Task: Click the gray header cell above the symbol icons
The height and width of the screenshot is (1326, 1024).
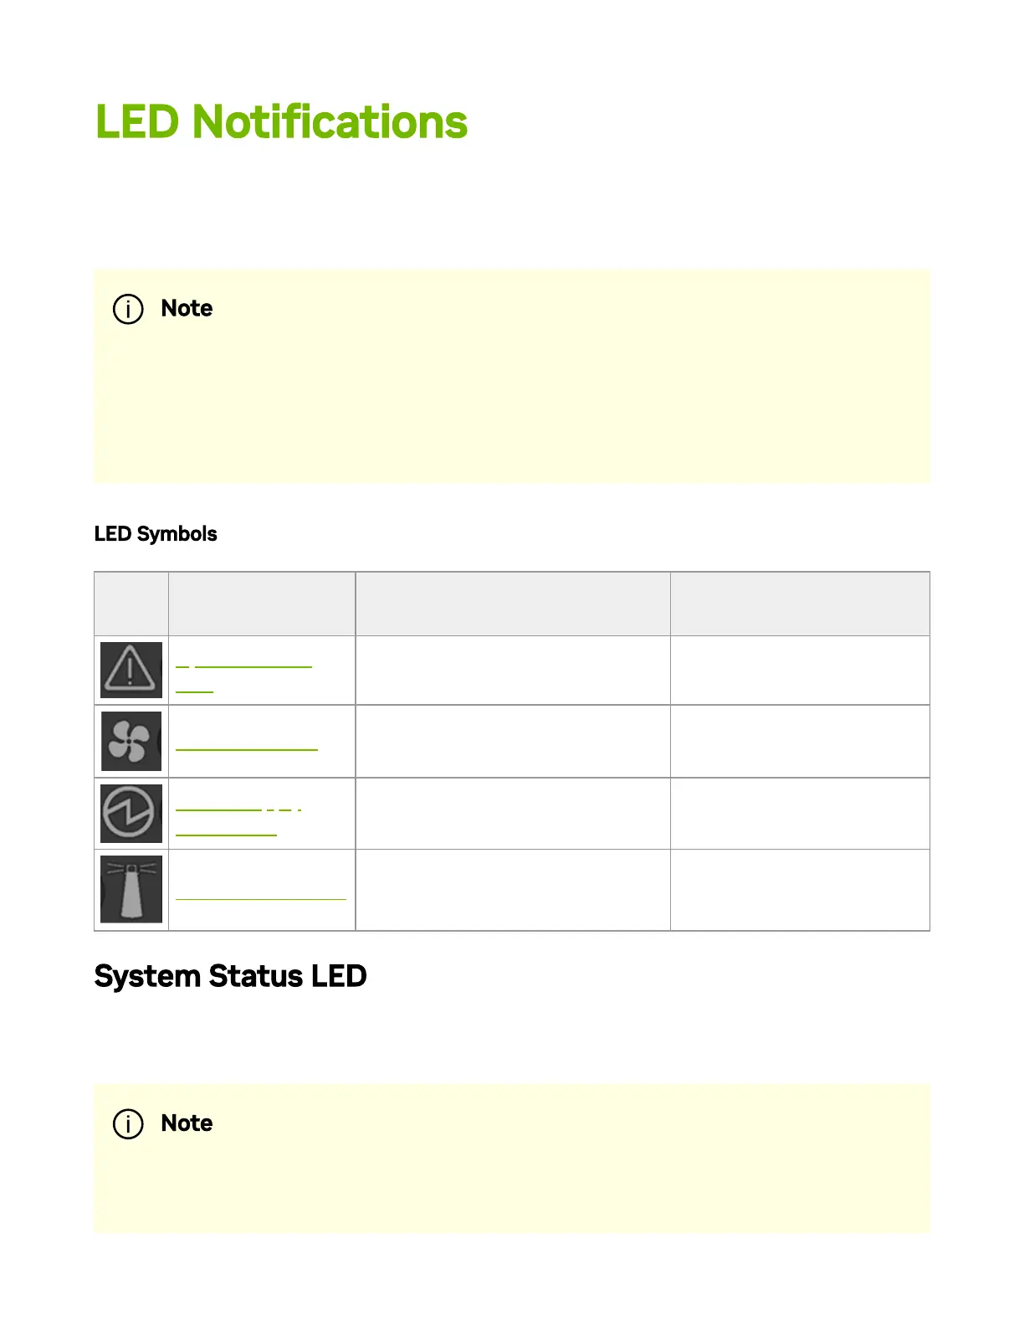Action: click(x=131, y=604)
